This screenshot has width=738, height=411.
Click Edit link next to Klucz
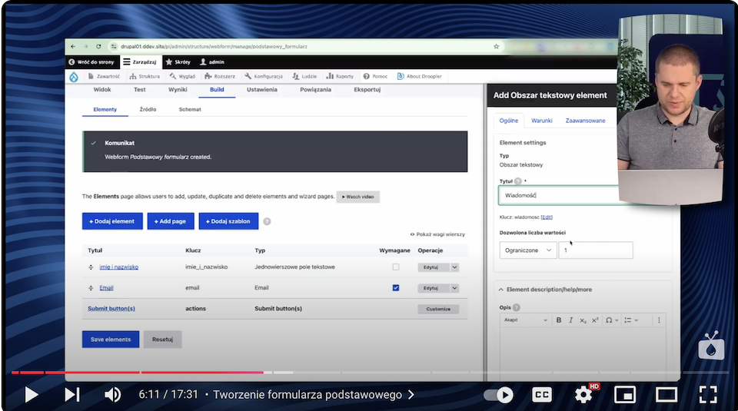click(x=547, y=217)
